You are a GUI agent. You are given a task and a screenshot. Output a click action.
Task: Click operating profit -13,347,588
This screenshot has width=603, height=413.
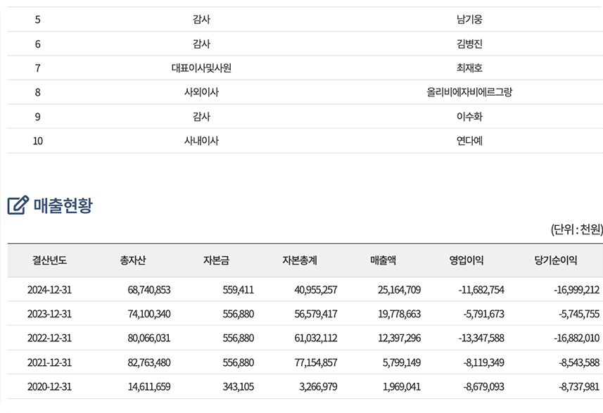pyautogui.click(x=481, y=338)
